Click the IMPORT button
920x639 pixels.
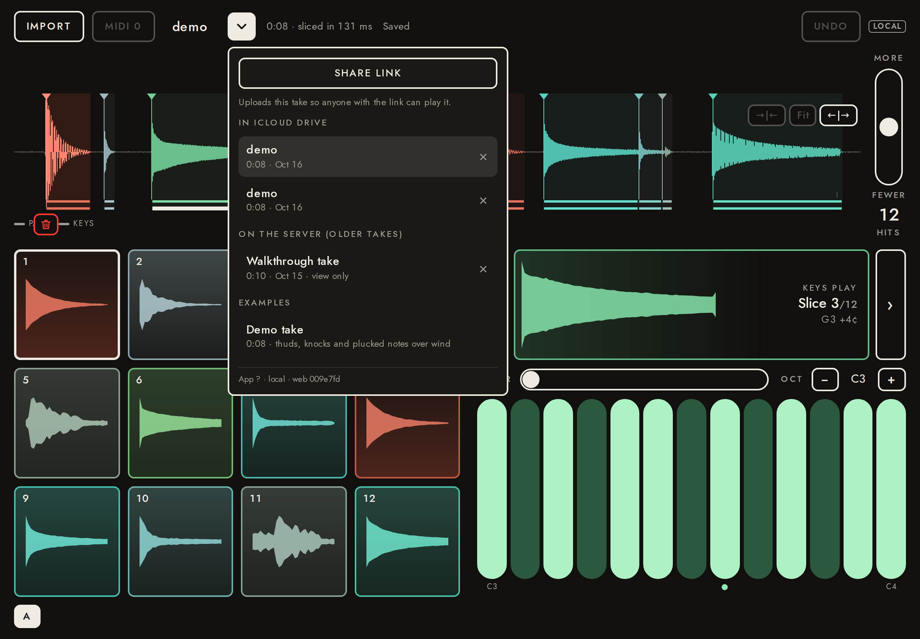(49, 26)
